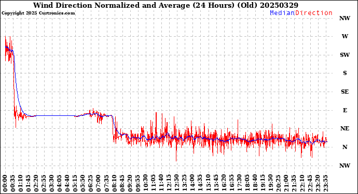Click the '19:15' time label
Viewport: 358px width, 194px height.
point(263,183)
